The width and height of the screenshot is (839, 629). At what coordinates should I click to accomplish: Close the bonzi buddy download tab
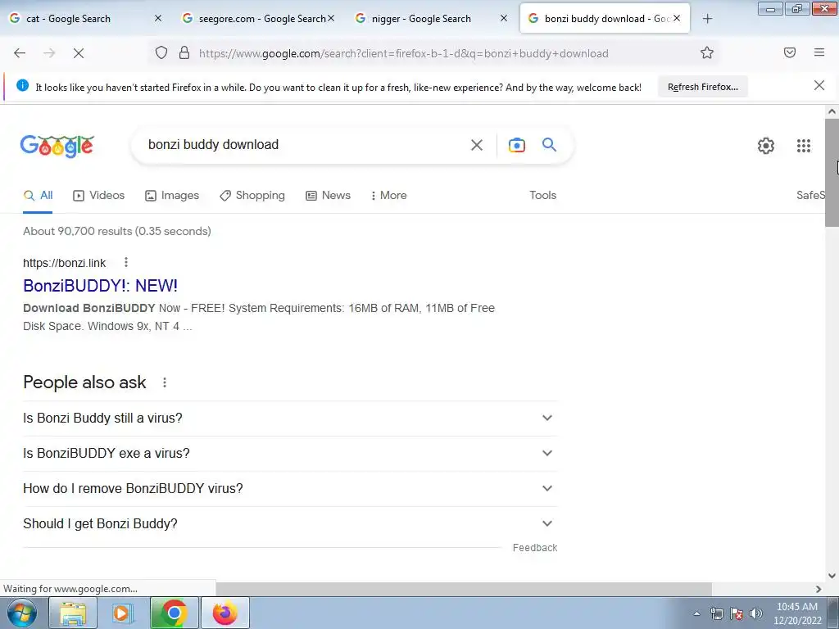click(x=677, y=18)
